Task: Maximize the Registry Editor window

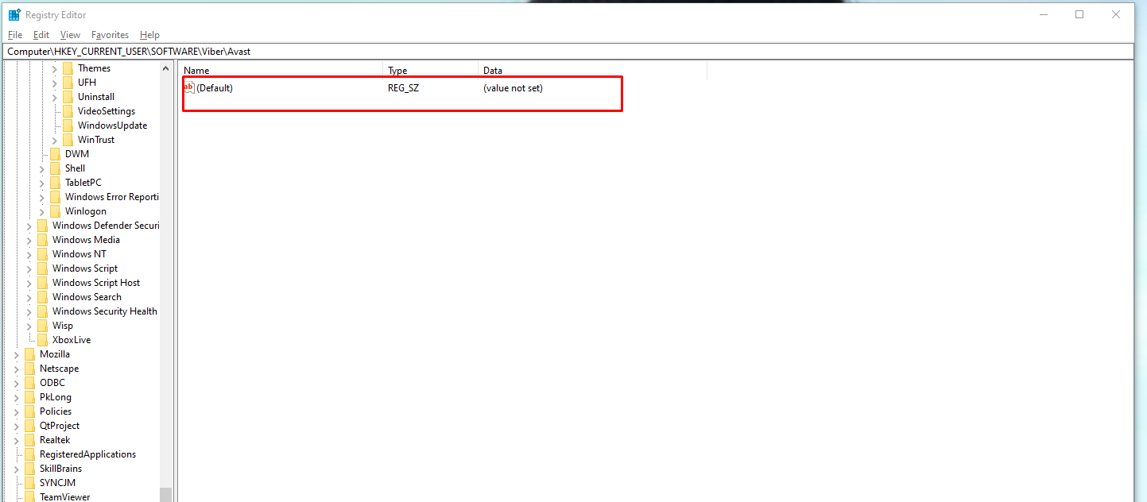Action: coord(1079,14)
